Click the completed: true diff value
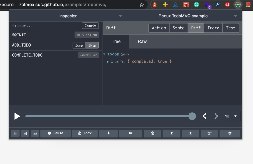Viewport: 253px width, 164px height. [x=149, y=61]
